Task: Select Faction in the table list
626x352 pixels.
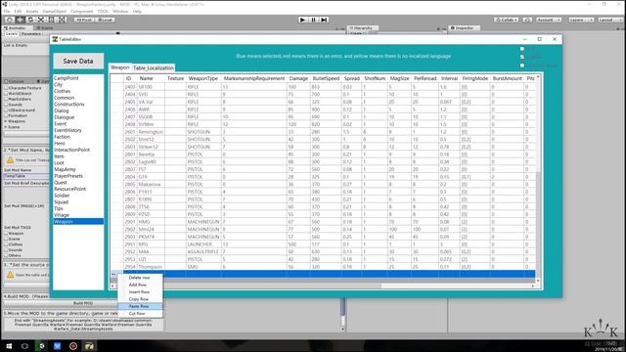Action: coord(63,137)
